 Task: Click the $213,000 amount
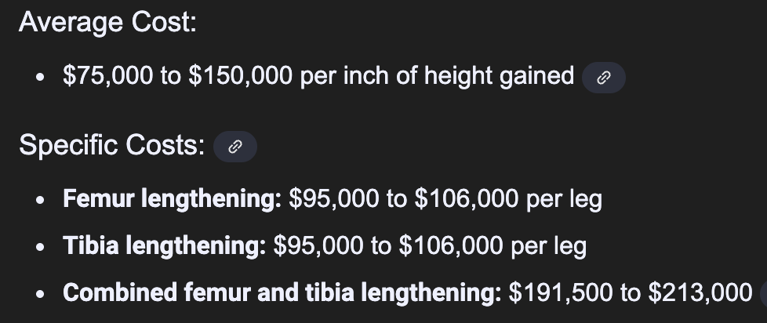(x=700, y=292)
